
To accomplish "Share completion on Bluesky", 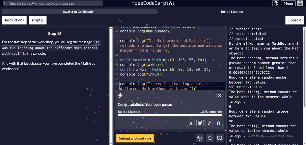I will (x=200, y=123).
